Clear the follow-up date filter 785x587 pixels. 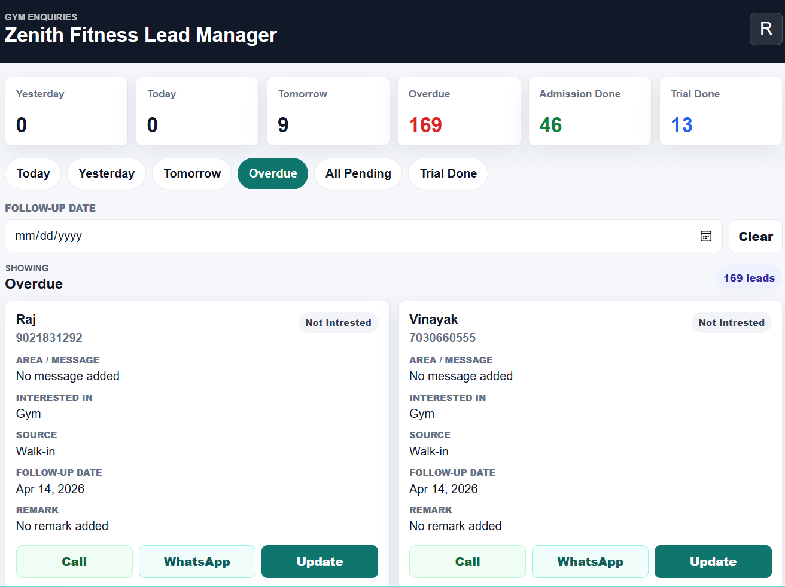point(756,236)
